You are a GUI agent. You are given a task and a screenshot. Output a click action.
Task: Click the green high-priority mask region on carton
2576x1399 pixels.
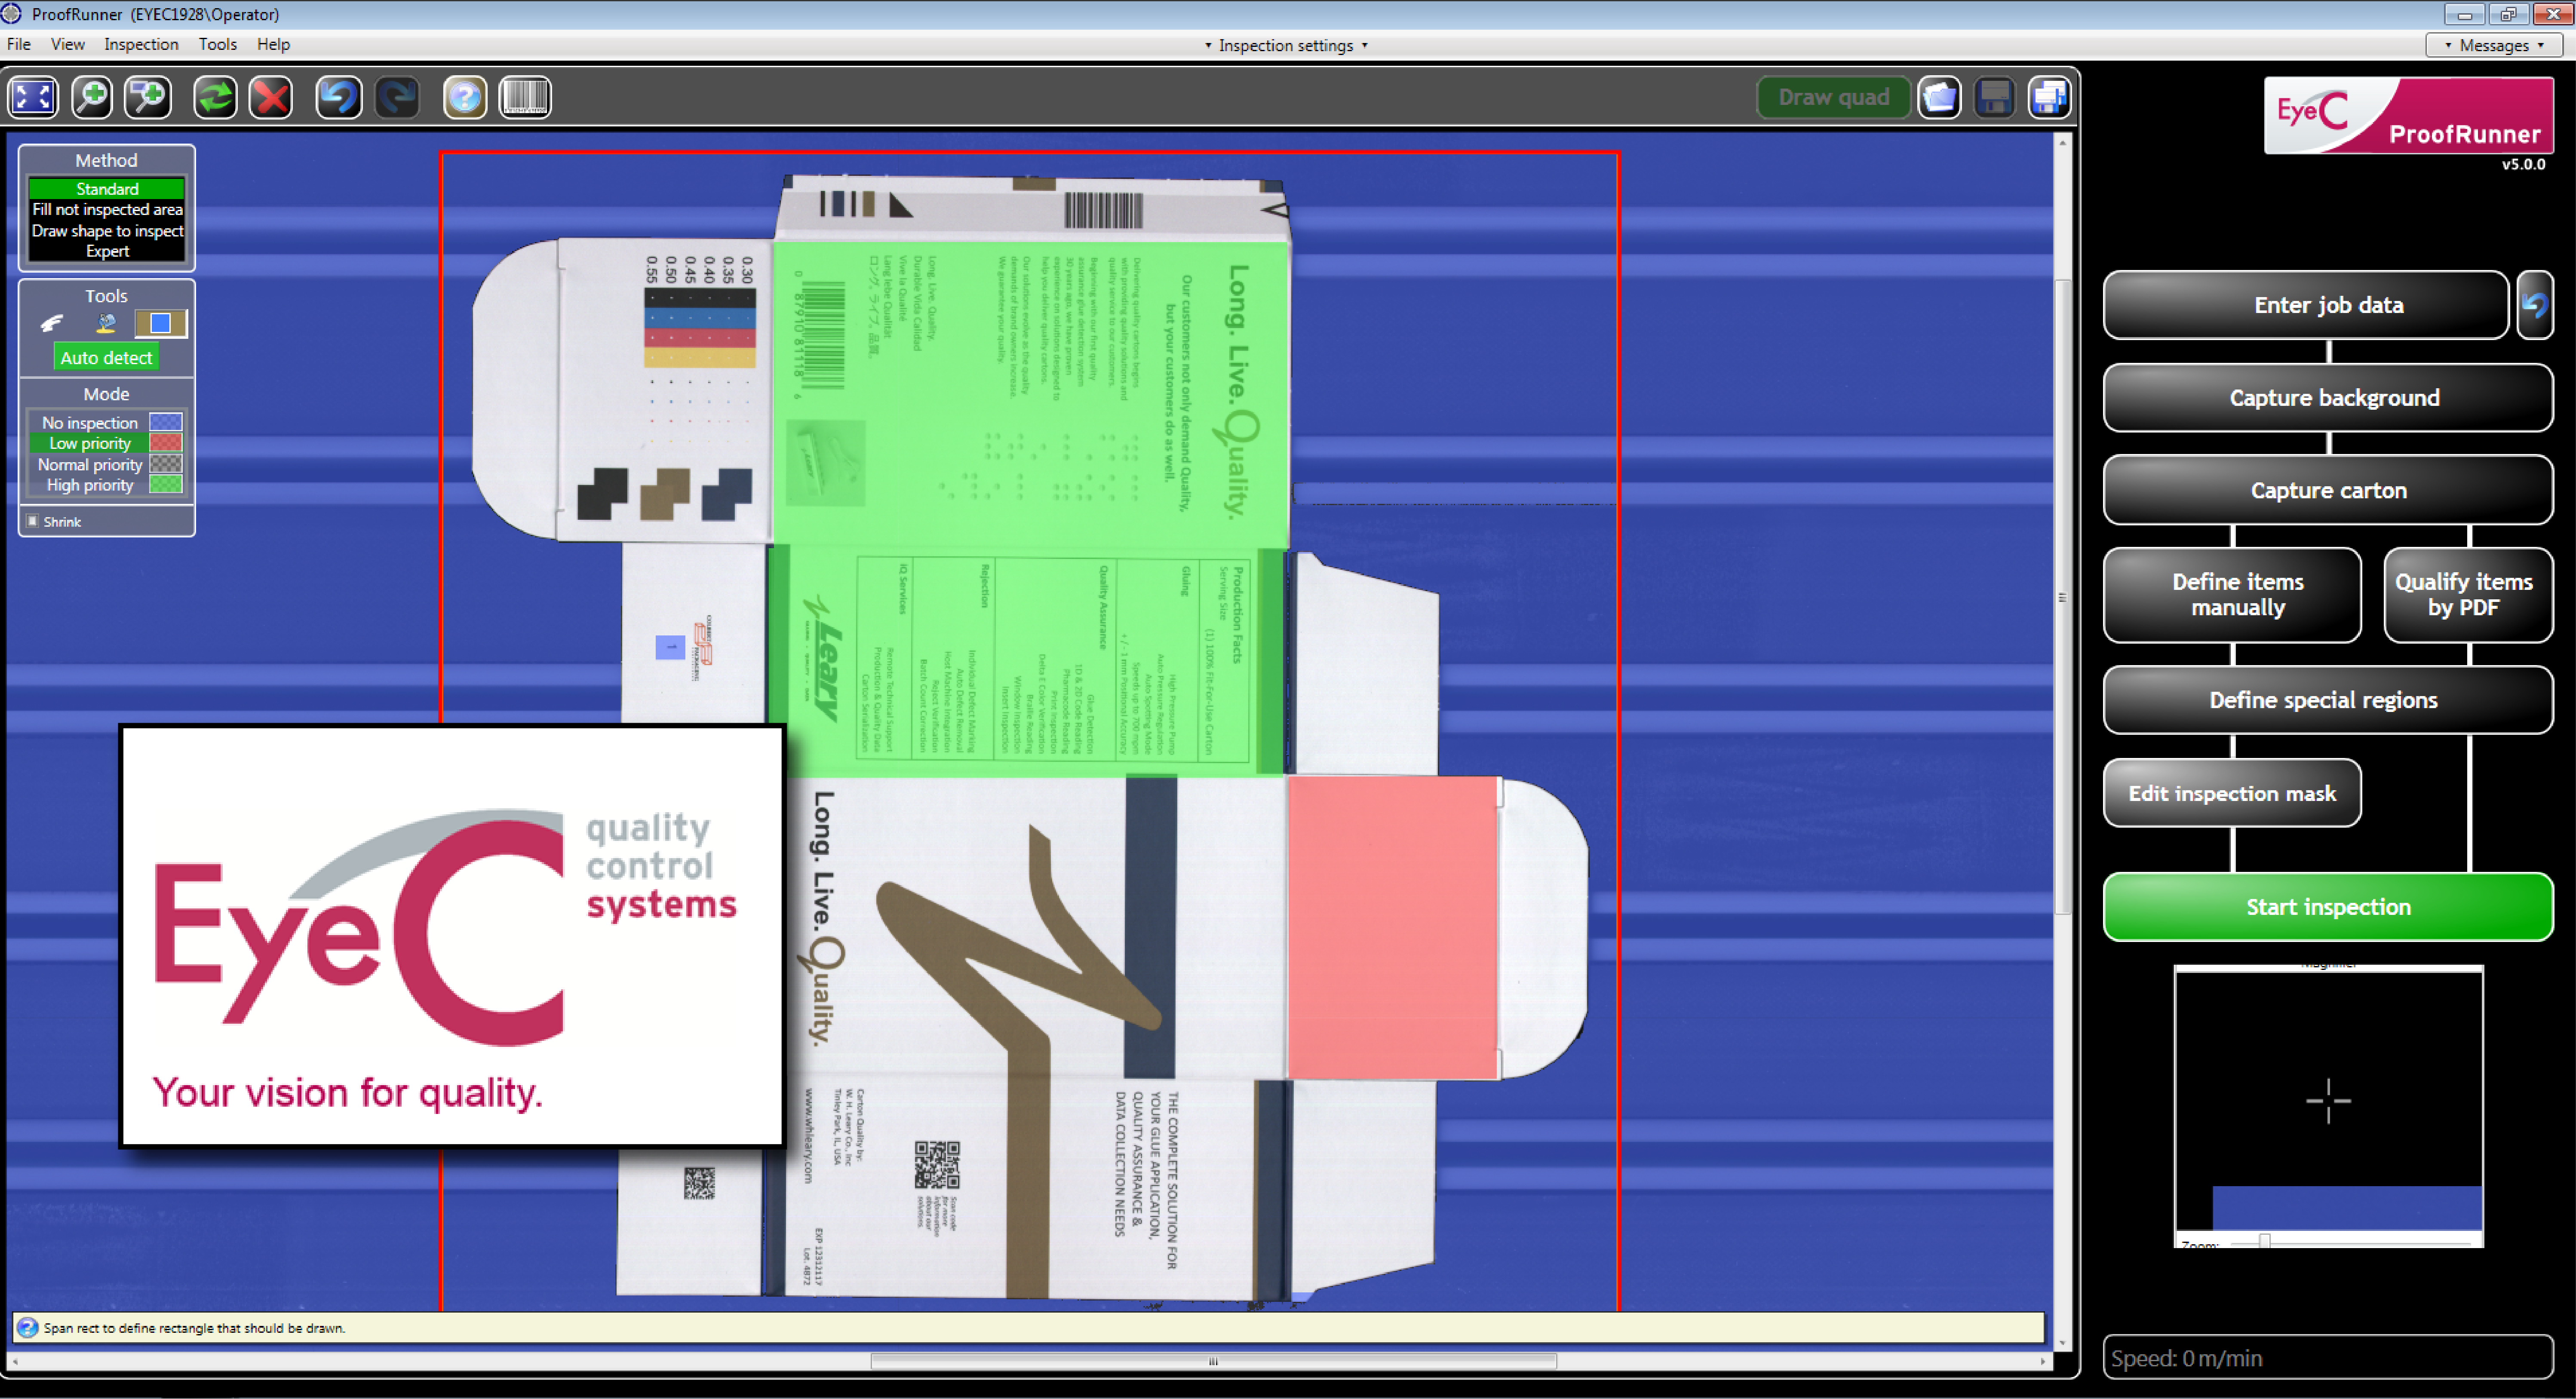click(x=1030, y=510)
